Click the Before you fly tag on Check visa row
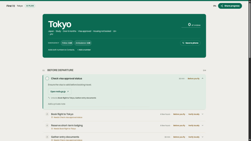This screenshot has width=251, height=141. click(193, 78)
